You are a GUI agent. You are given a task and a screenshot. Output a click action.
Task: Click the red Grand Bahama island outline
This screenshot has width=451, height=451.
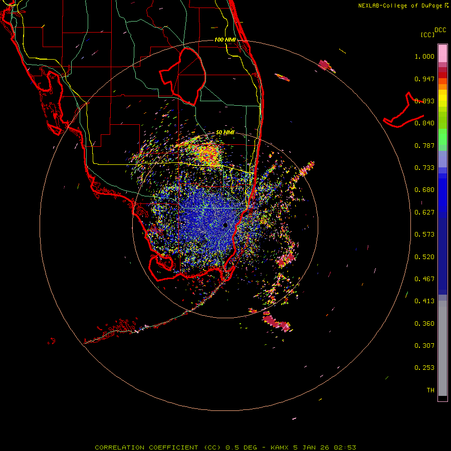click(x=404, y=110)
